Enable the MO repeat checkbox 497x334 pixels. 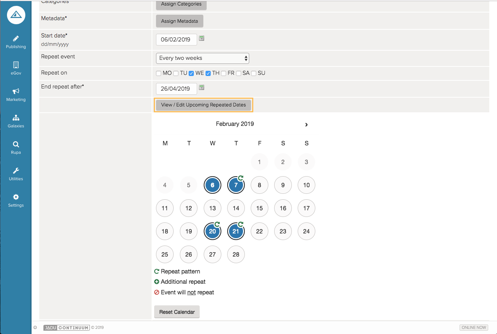(159, 73)
